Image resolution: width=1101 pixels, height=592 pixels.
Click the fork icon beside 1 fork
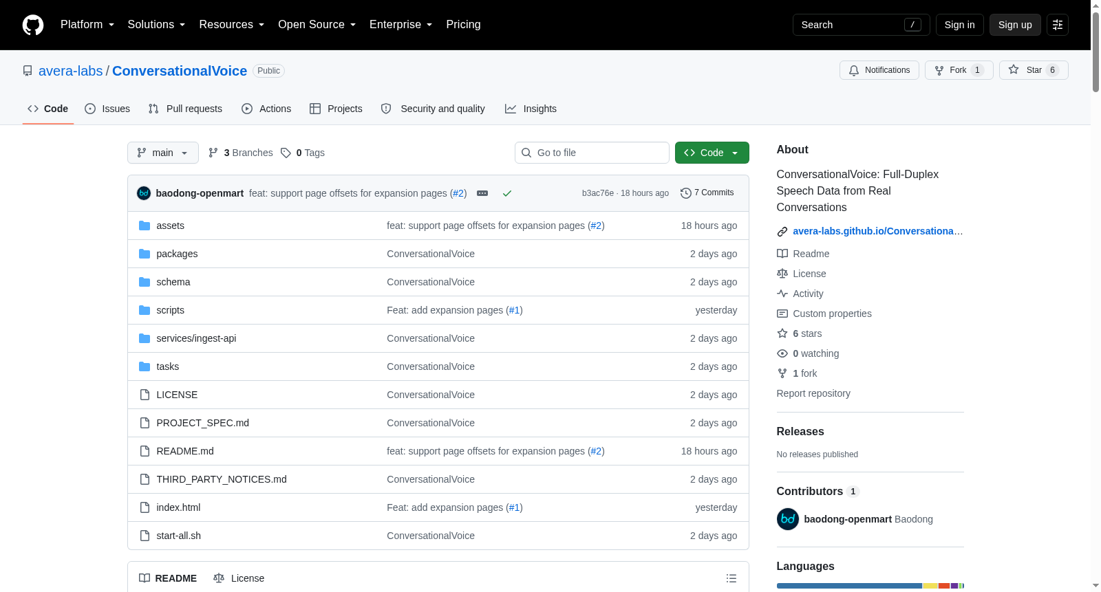pyautogui.click(x=782, y=373)
